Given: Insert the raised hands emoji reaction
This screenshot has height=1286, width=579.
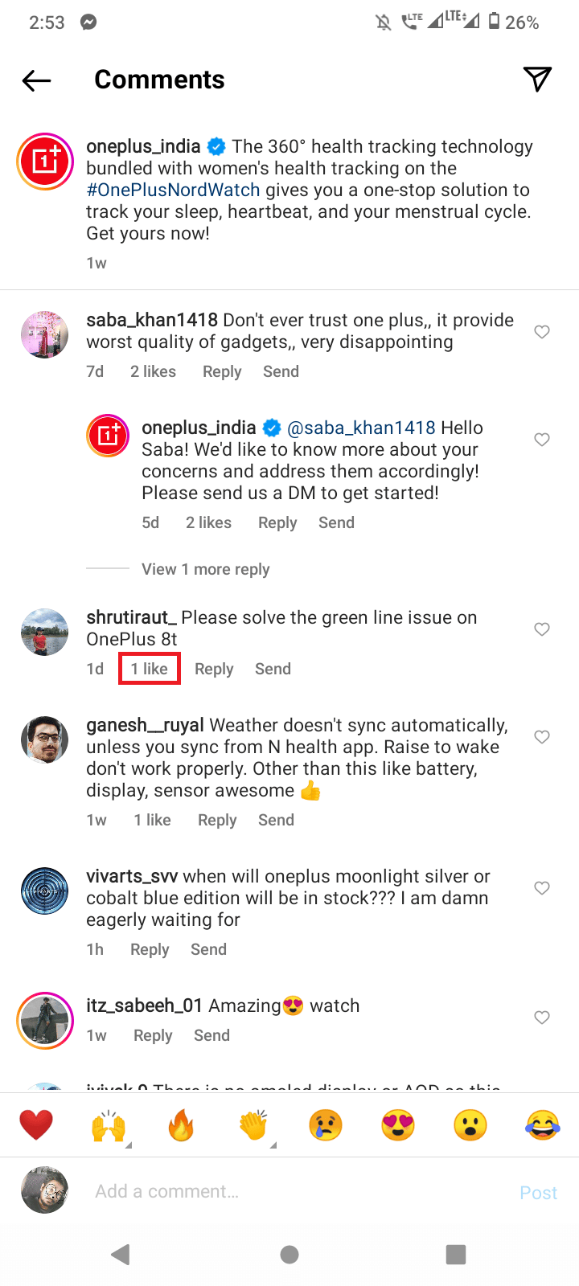Looking at the screenshot, I should [x=109, y=1125].
